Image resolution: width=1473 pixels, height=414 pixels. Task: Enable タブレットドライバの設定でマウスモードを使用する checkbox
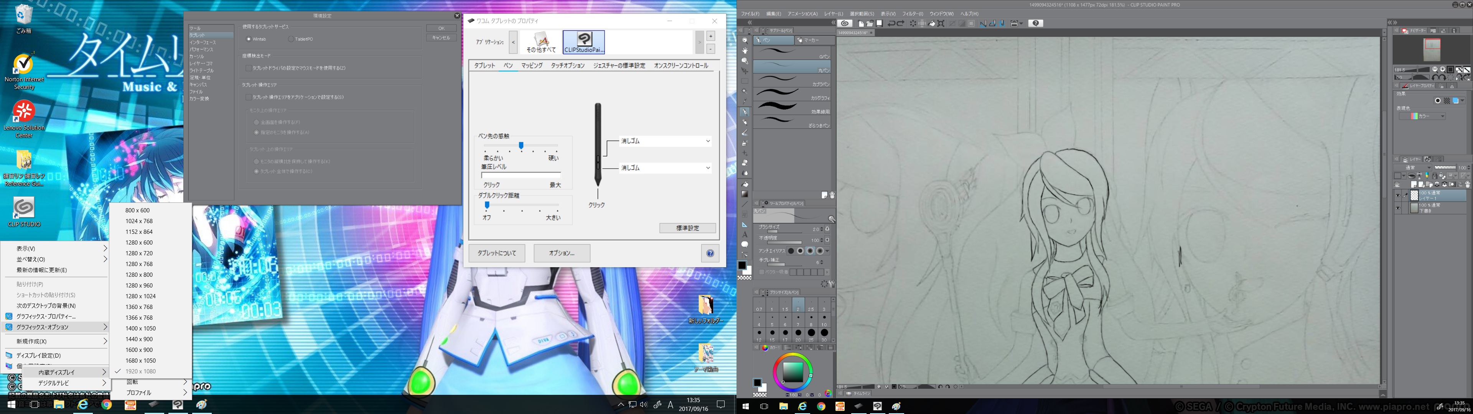tap(248, 68)
